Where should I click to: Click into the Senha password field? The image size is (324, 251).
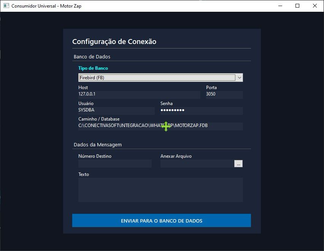coord(201,110)
